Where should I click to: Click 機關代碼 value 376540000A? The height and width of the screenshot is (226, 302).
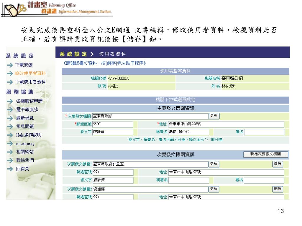[x=118, y=79]
